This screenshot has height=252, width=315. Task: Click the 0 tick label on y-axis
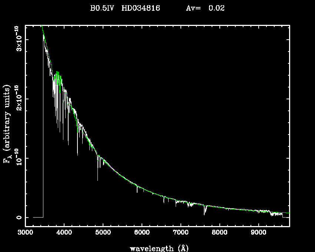(x=17, y=218)
